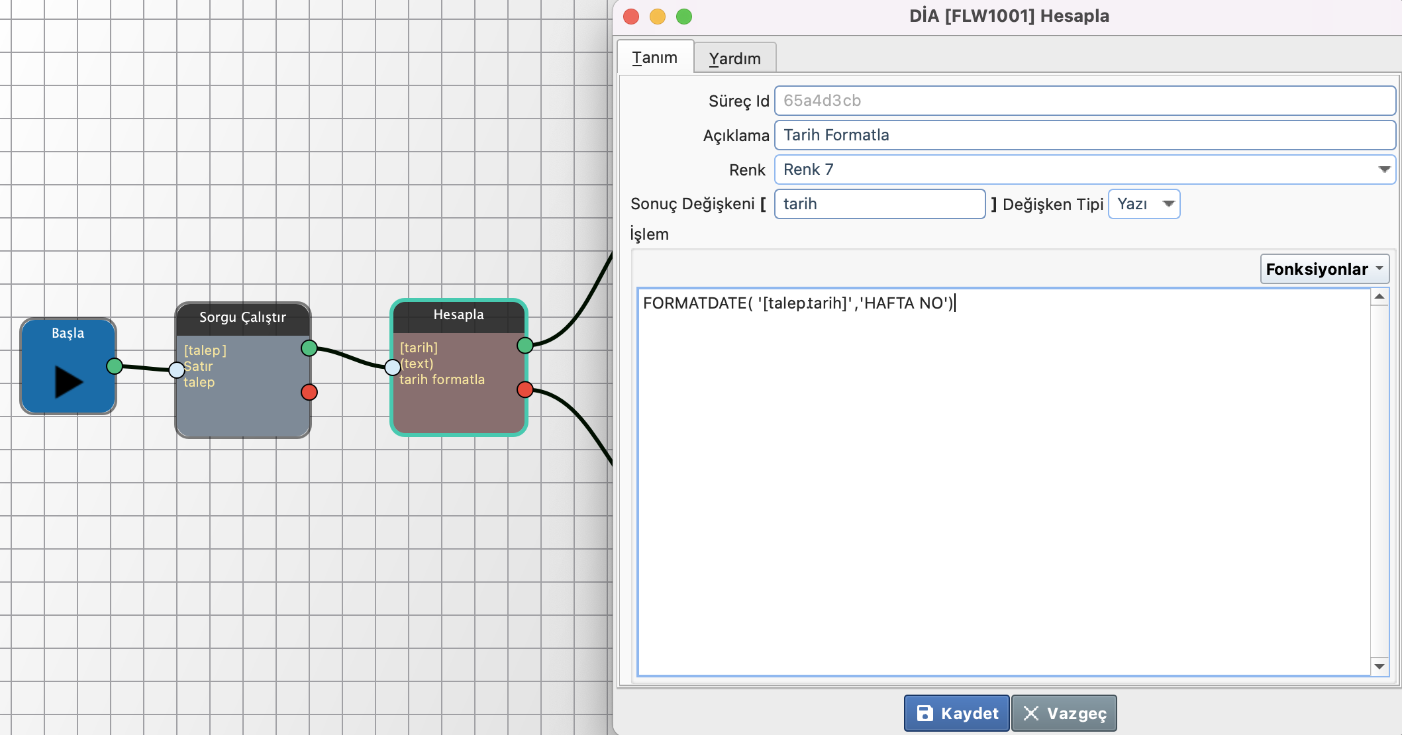Click scrollbar down arrow in İşlem editor
Screen dimensions: 1402x735
pyautogui.click(x=1379, y=666)
